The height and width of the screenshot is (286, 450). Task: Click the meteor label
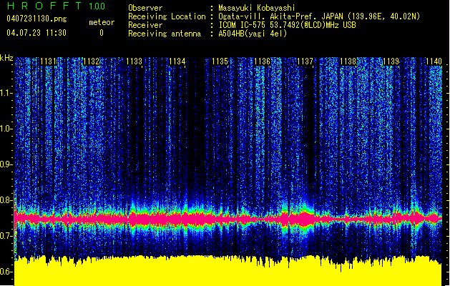[102, 22]
